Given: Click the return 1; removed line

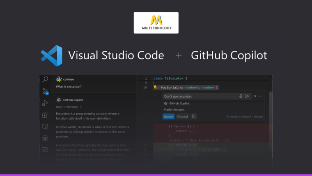Looking at the screenshot, I should tap(184, 131).
